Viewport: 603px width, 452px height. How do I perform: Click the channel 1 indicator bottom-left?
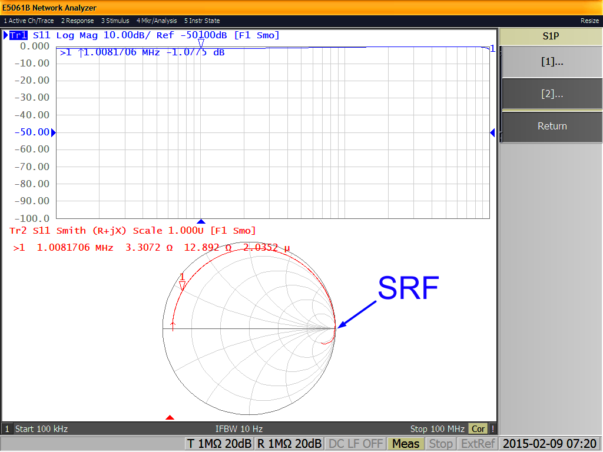(6, 428)
